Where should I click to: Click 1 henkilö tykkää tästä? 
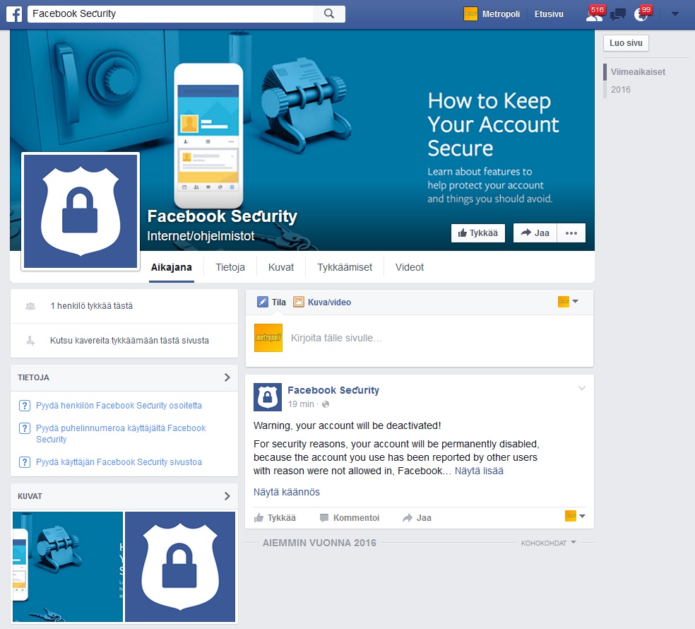coord(91,305)
